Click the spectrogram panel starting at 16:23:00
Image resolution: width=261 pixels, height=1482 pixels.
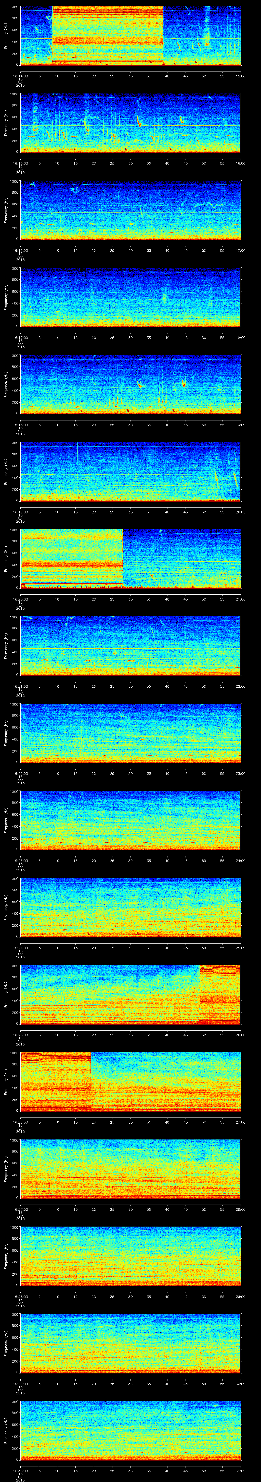(131, 820)
